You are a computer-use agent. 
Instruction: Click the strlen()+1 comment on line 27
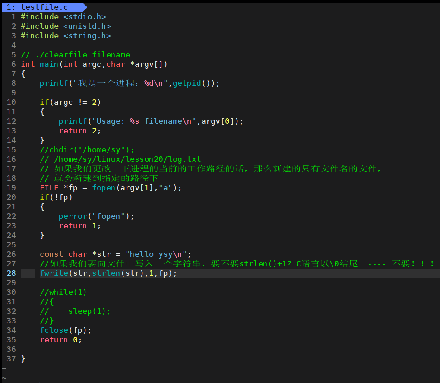coord(237,264)
